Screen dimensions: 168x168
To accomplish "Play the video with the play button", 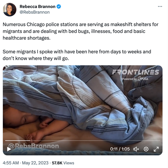I will coord(9,149).
